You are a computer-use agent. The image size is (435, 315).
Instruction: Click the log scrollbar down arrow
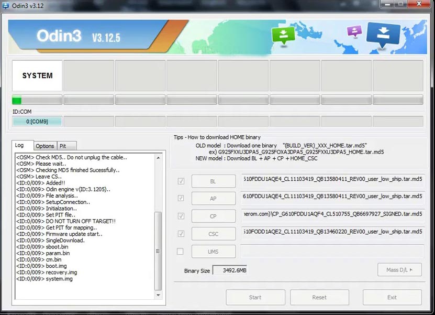[x=158, y=295]
